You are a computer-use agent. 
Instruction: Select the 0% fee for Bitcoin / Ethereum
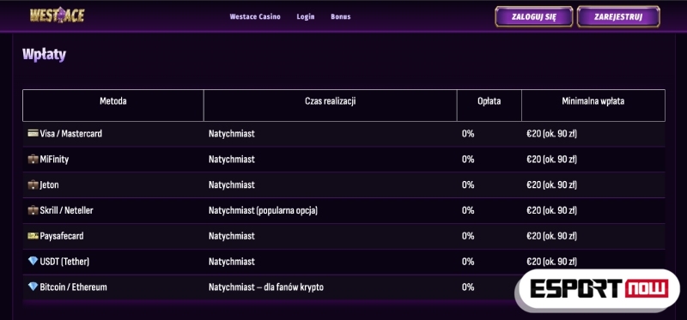tap(468, 287)
